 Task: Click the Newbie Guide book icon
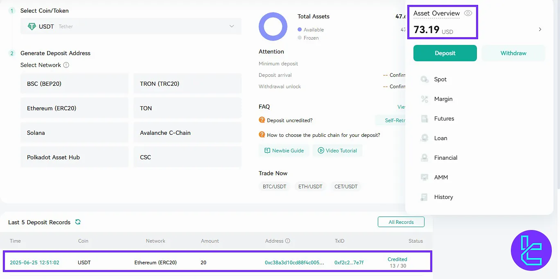(267, 150)
